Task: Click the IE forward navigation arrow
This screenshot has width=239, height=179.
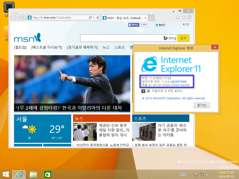Action: tap(23, 18)
